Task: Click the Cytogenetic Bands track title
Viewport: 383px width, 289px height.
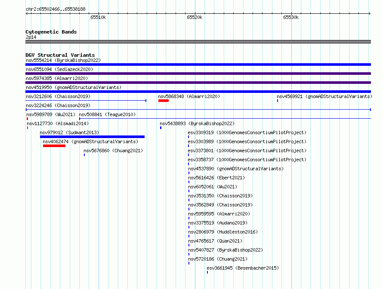Action: pyautogui.click(x=51, y=32)
